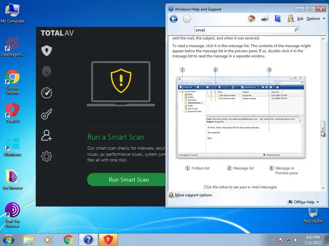Screen dimensions: 329x246
Task: Select Google Chrome desktop shortcut
Action: tap(13, 82)
